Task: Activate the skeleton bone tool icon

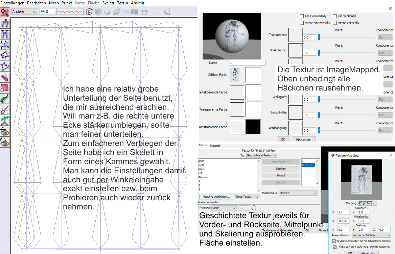Action: tap(5, 121)
